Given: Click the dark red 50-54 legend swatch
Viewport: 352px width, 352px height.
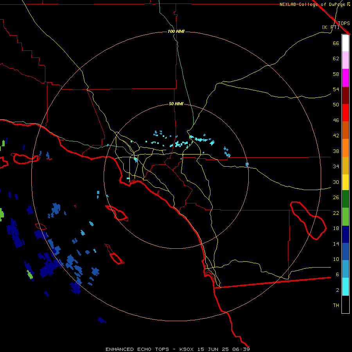Looking at the screenshot, I should [345, 95].
